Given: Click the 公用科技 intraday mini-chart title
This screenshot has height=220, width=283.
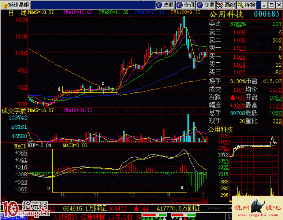Looking at the screenshot, I should [x=220, y=129].
